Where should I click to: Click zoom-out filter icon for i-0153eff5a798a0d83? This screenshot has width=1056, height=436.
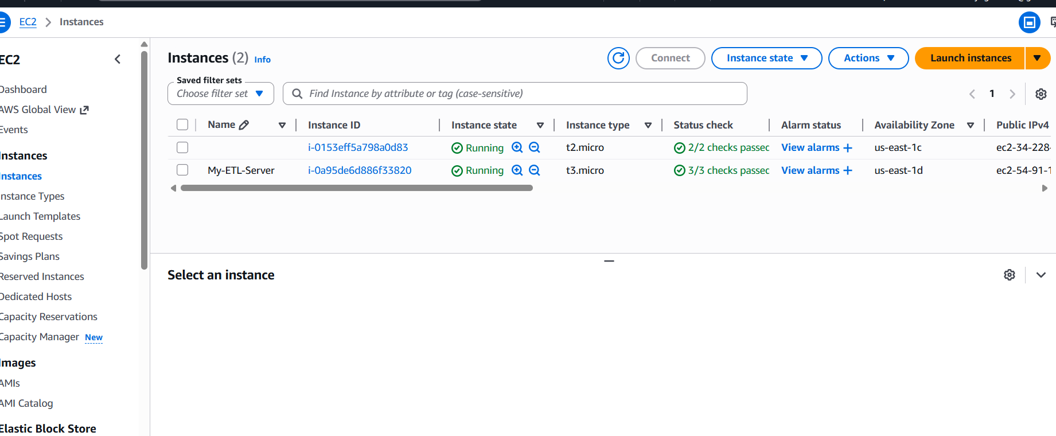point(534,147)
